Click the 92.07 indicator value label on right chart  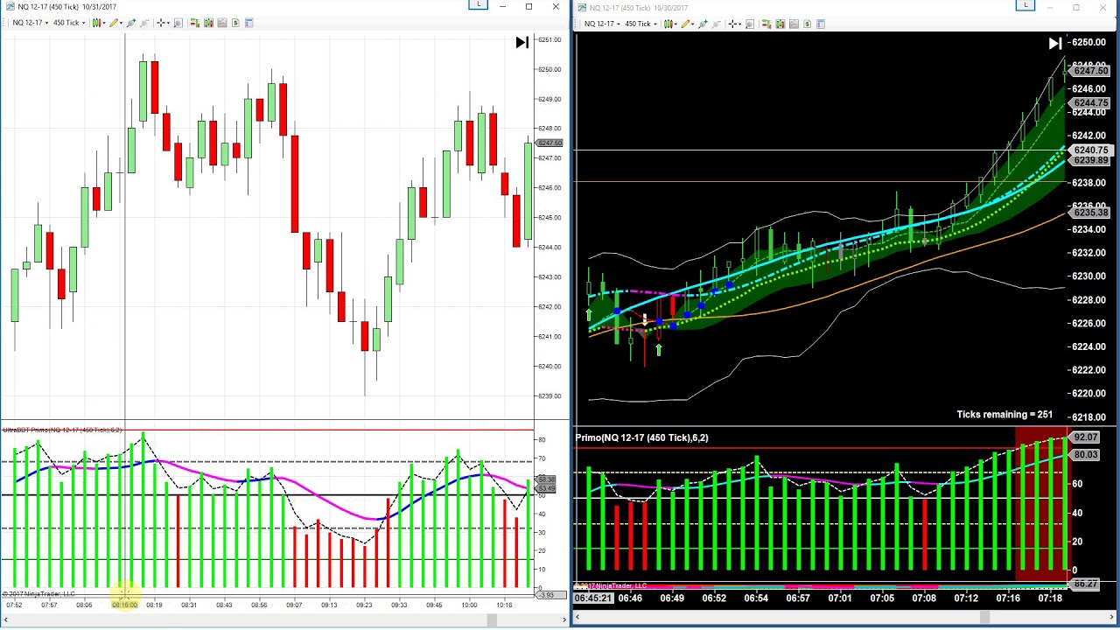click(x=1085, y=437)
